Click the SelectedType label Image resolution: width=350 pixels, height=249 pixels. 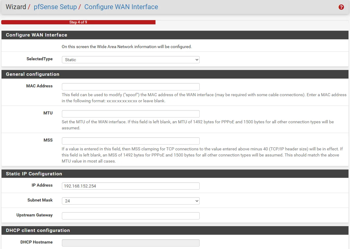click(40, 59)
